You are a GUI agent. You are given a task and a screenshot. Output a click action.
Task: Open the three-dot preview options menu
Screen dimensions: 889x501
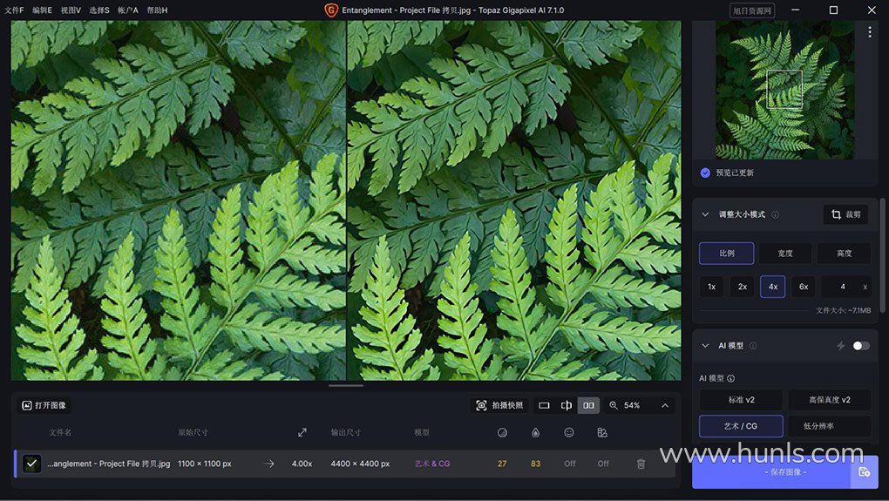[869, 31]
